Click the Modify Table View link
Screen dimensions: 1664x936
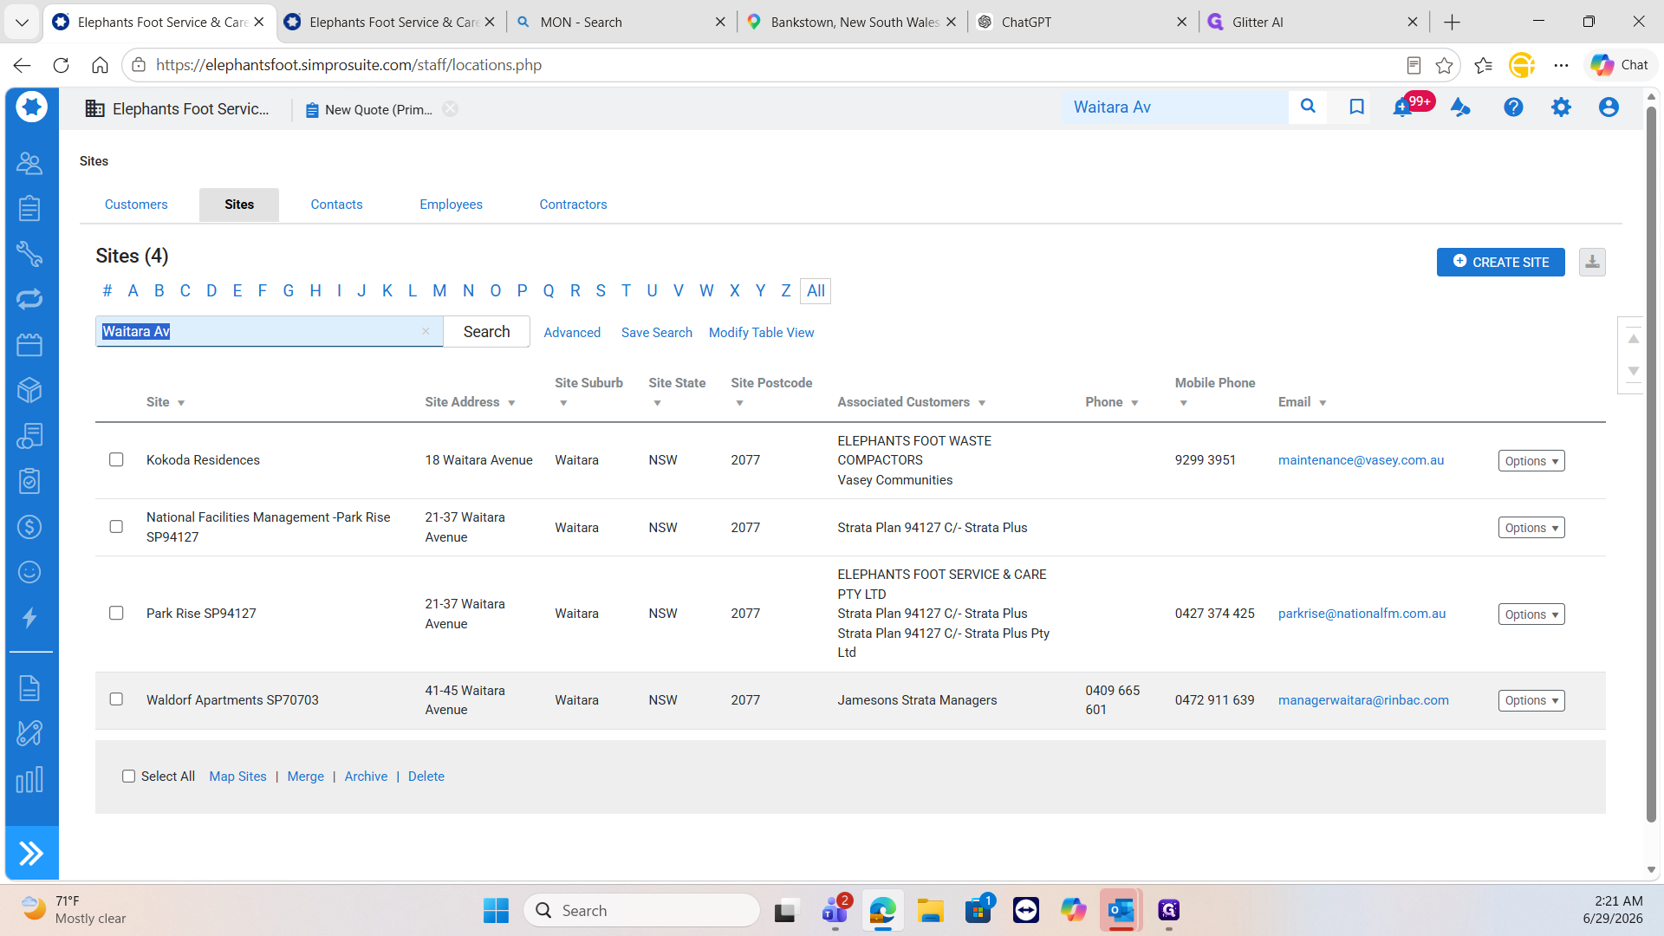(x=761, y=333)
